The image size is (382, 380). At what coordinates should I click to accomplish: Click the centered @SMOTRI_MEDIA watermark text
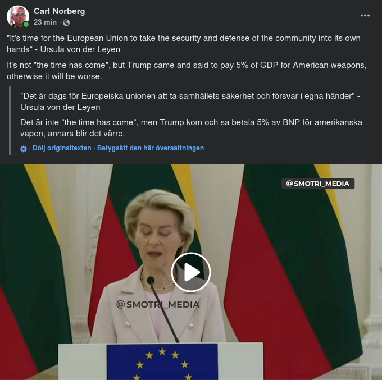[158, 304]
